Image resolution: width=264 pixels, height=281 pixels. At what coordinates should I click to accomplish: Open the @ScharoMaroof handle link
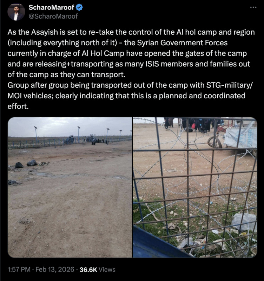pos(53,16)
